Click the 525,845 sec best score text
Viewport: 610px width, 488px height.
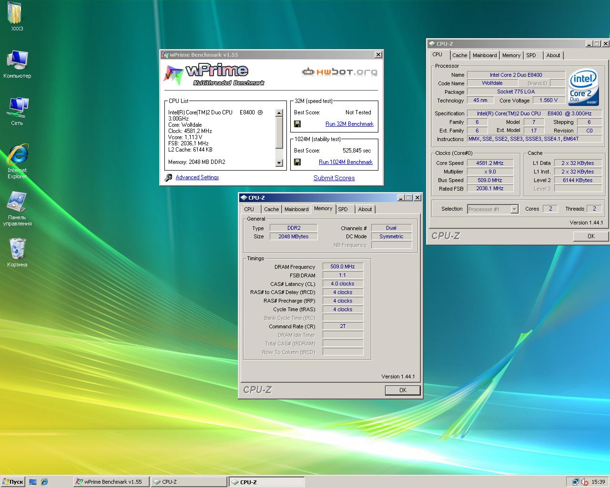click(x=356, y=151)
